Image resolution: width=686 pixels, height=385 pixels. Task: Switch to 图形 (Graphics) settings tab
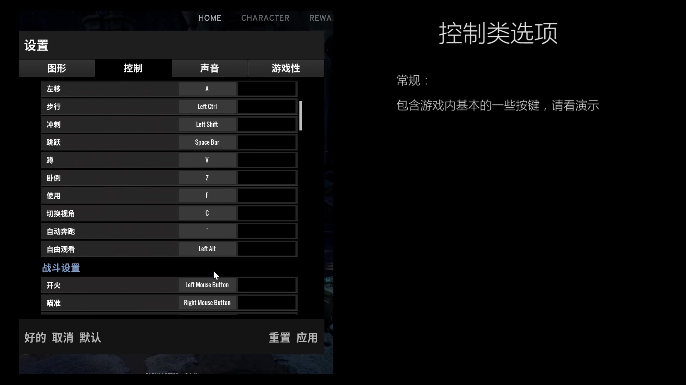(x=56, y=68)
